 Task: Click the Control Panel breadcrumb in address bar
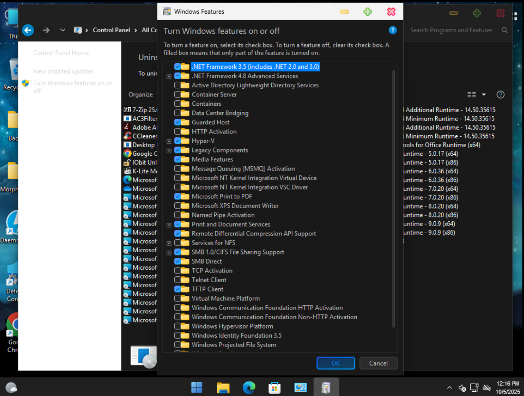(x=111, y=30)
